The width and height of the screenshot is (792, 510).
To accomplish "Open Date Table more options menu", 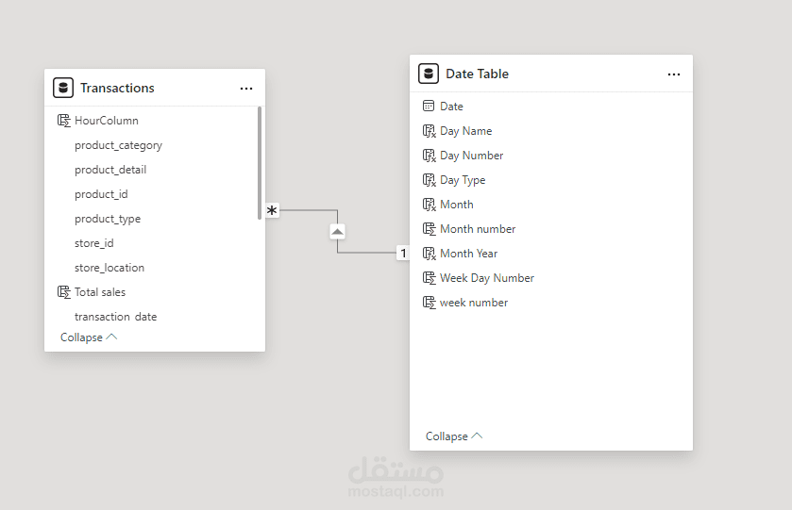I will click(x=674, y=74).
